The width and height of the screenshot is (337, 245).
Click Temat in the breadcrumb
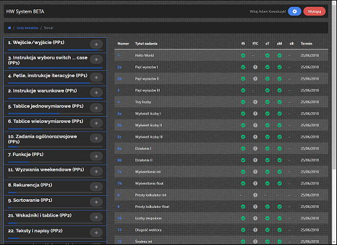[49, 28]
